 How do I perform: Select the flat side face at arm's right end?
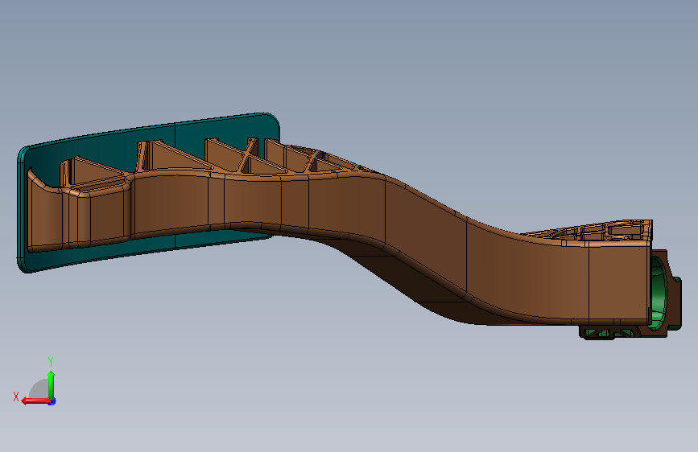click(617, 282)
